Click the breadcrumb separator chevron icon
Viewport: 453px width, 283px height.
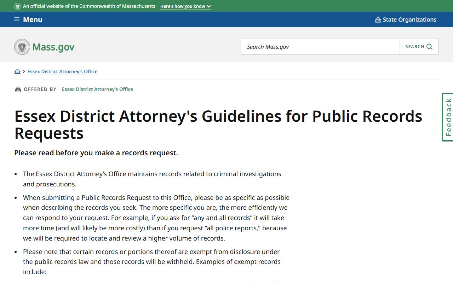point(24,71)
